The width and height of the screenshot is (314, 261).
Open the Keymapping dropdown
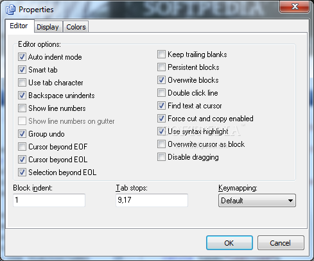click(x=257, y=201)
